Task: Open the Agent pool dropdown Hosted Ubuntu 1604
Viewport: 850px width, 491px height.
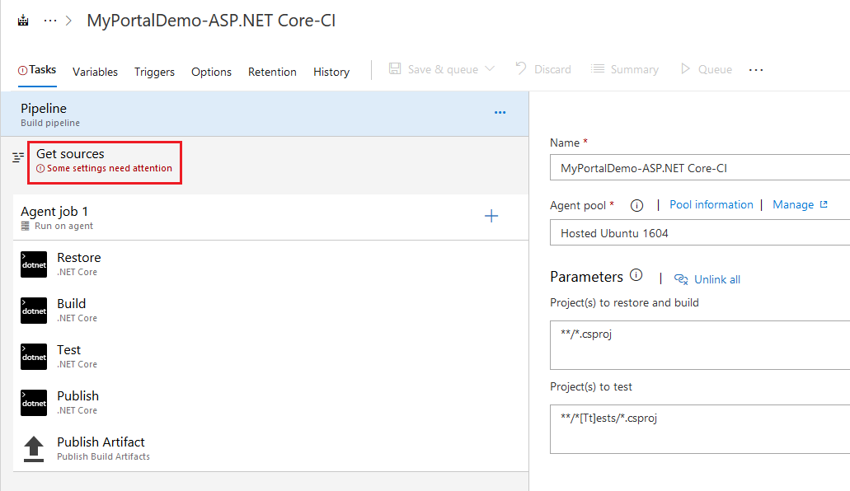Action: click(x=700, y=232)
